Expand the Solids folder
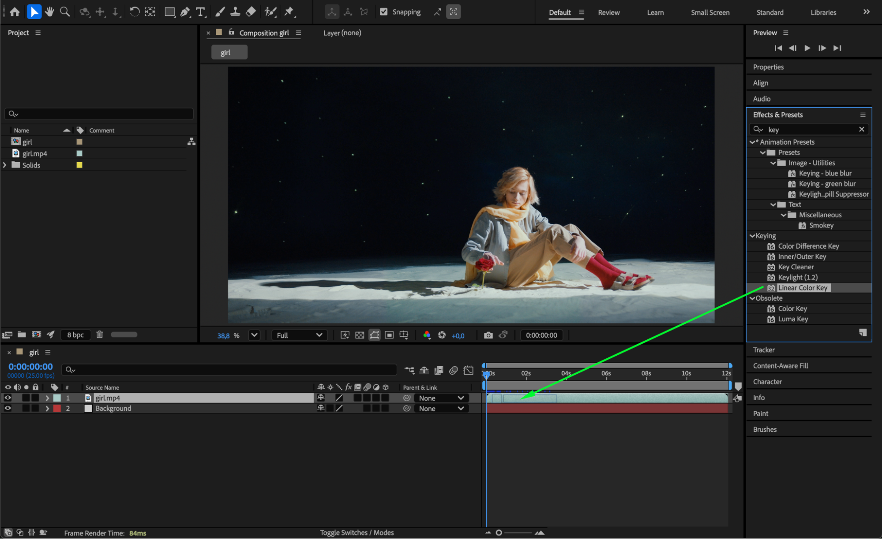 click(x=5, y=165)
